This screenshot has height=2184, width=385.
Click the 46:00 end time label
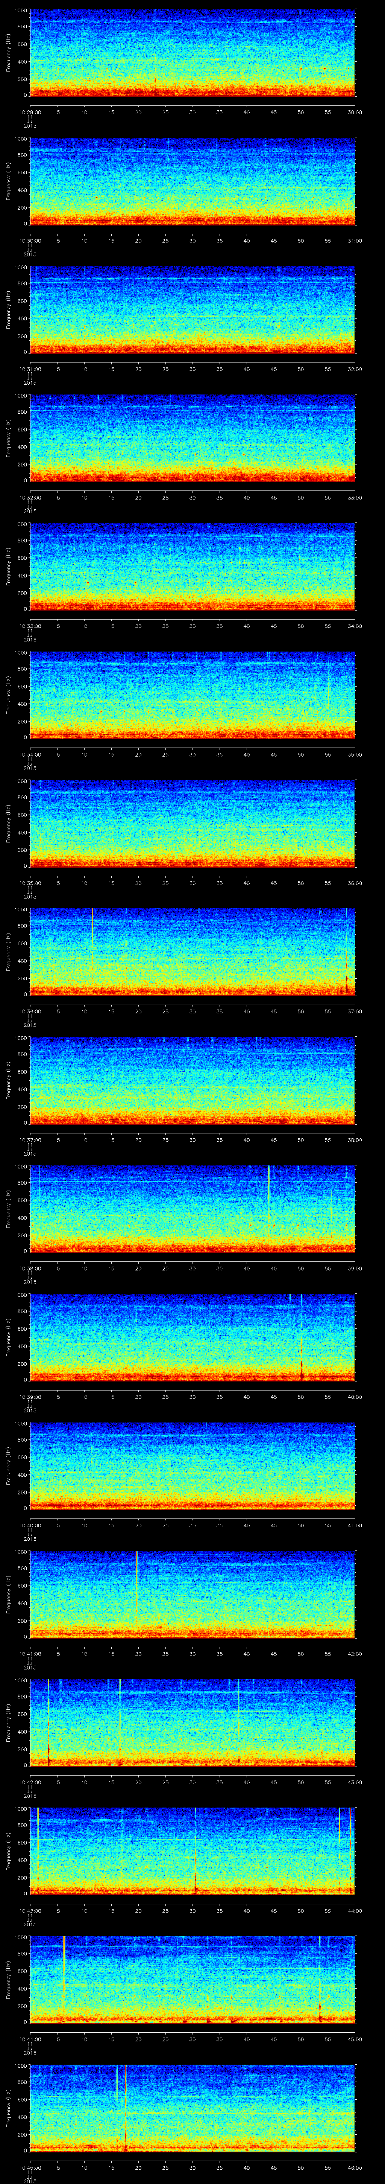tap(355, 2167)
